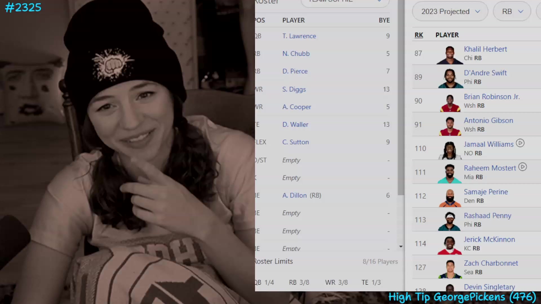The width and height of the screenshot is (541, 304).
Task: Click Rashaad Penny's headshot
Action: click(x=450, y=222)
